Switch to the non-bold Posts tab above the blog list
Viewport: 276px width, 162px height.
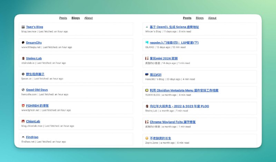pos(63,18)
